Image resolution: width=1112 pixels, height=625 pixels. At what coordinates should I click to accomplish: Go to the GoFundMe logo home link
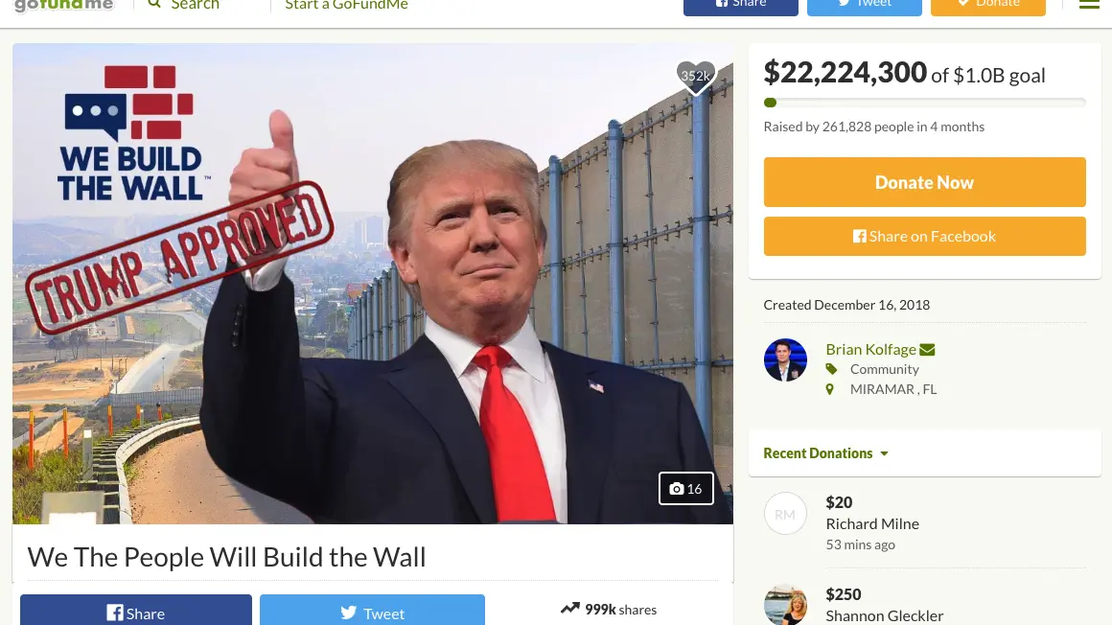click(64, 5)
